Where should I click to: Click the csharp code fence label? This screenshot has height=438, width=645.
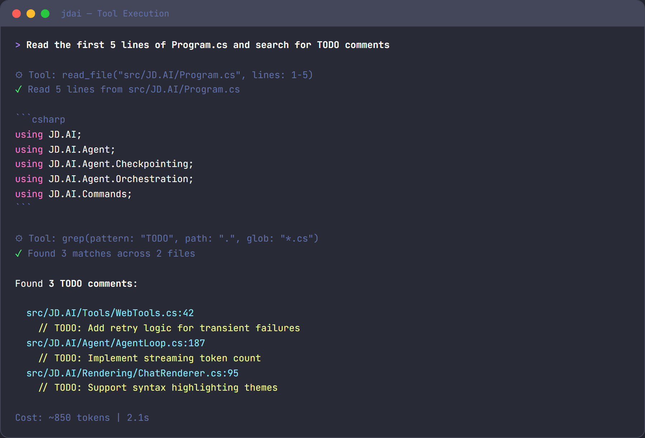[x=48, y=119]
